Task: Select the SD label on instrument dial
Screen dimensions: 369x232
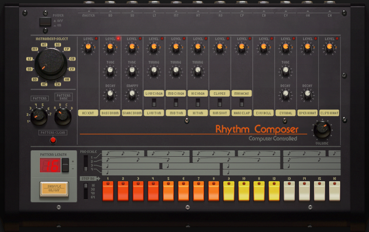Action: [x=29, y=69]
